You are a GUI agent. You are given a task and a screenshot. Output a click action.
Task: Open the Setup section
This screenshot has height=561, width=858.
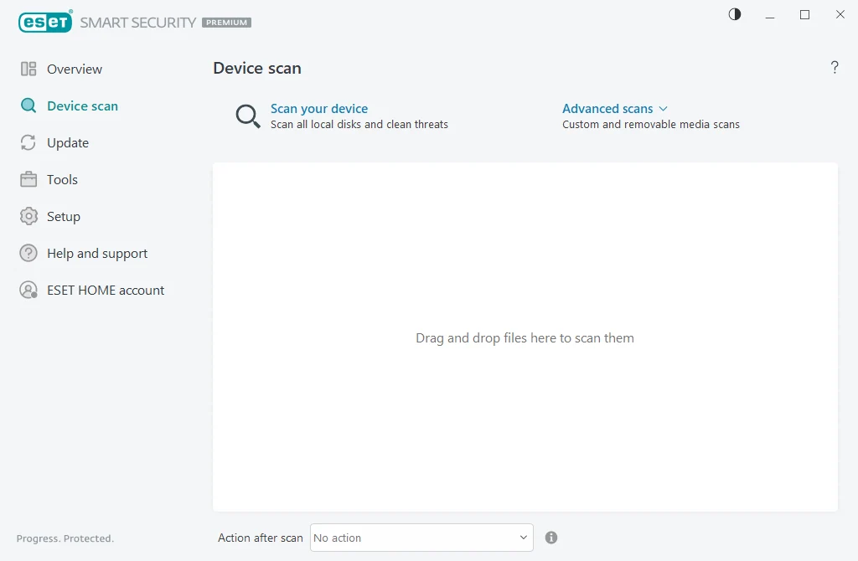tap(64, 217)
